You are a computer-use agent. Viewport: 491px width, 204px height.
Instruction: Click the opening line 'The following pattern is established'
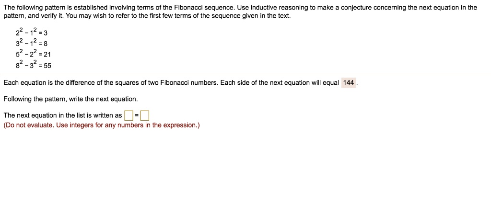(240, 8)
